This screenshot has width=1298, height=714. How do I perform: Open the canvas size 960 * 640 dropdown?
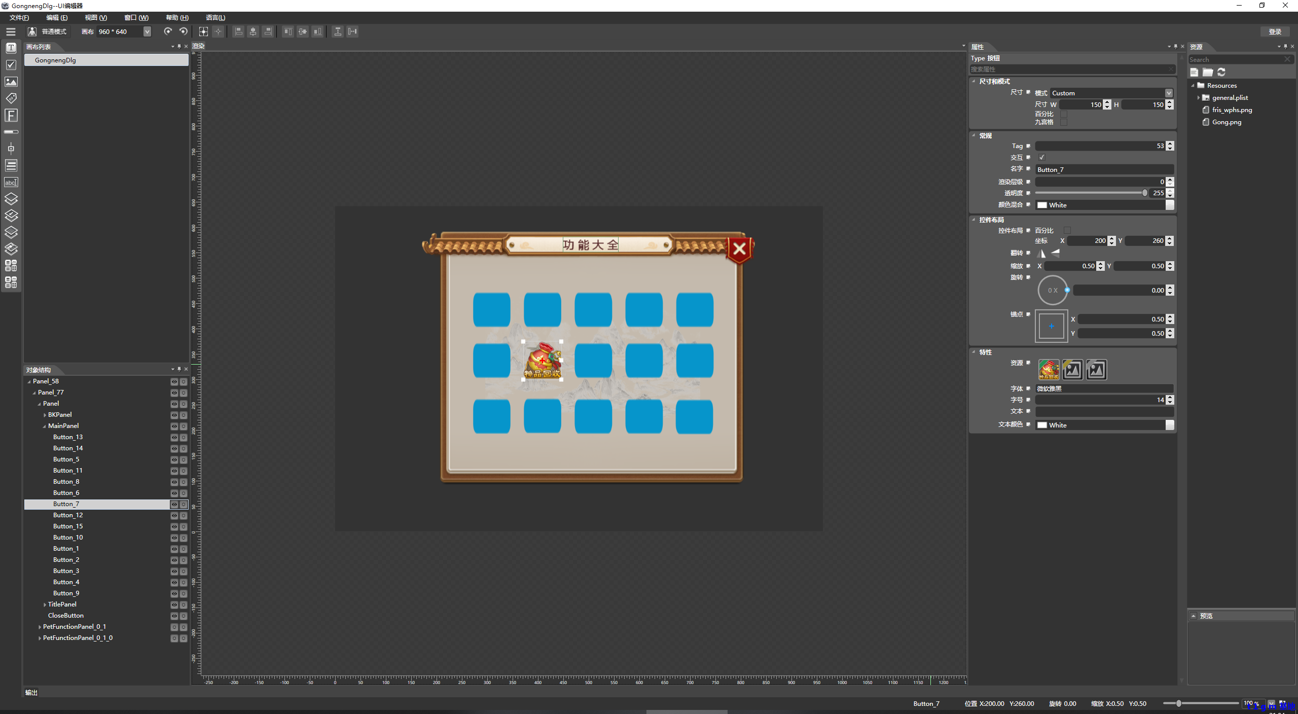point(147,31)
